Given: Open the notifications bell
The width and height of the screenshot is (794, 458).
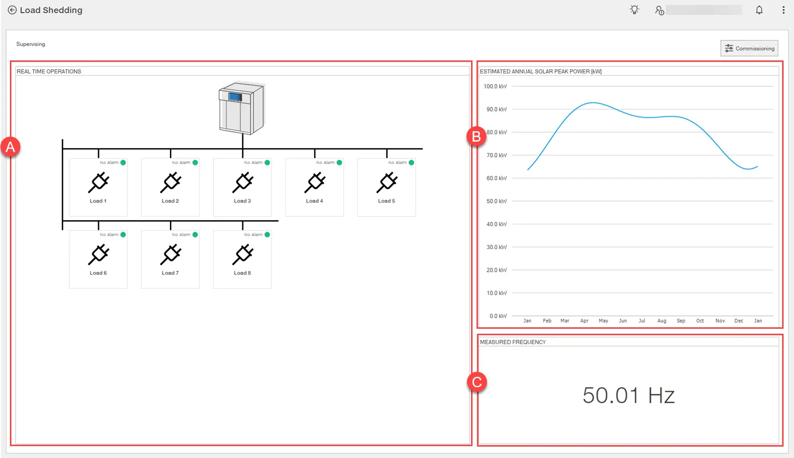Looking at the screenshot, I should [759, 10].
